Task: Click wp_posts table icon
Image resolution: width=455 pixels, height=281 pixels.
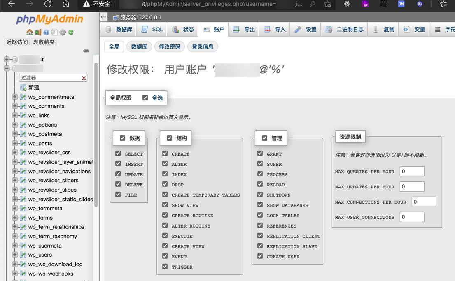Action: tap(23, 143)
